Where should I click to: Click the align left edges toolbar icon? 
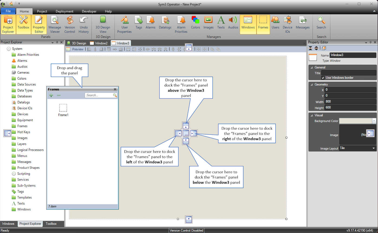89,49
